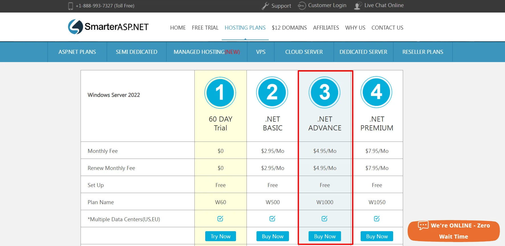Click the .NET ADVANCE plan heading
The image size is (505, 246).
[x=325, y=123]
